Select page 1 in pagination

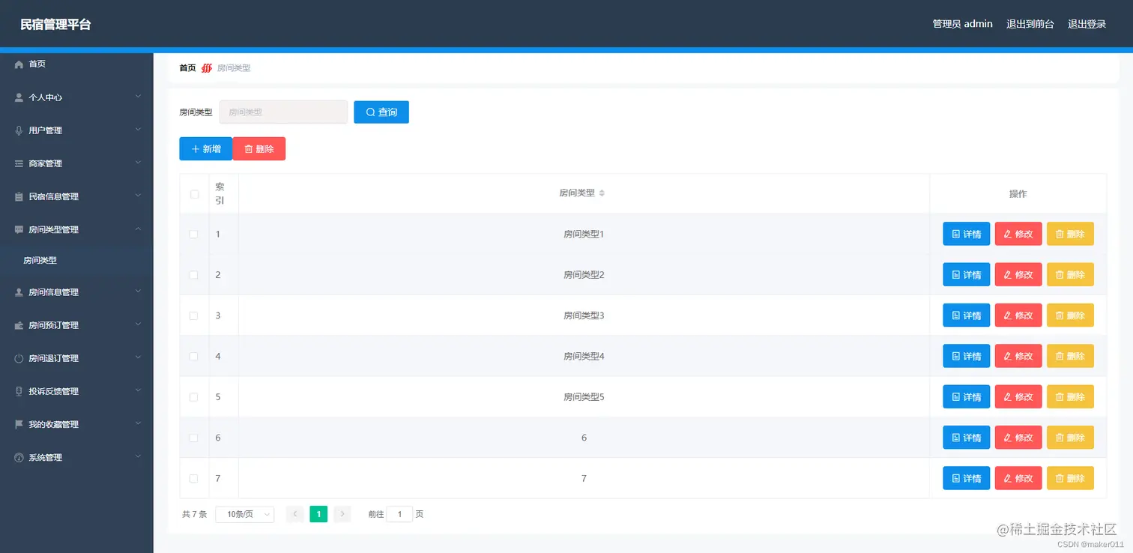click(318, 514)
